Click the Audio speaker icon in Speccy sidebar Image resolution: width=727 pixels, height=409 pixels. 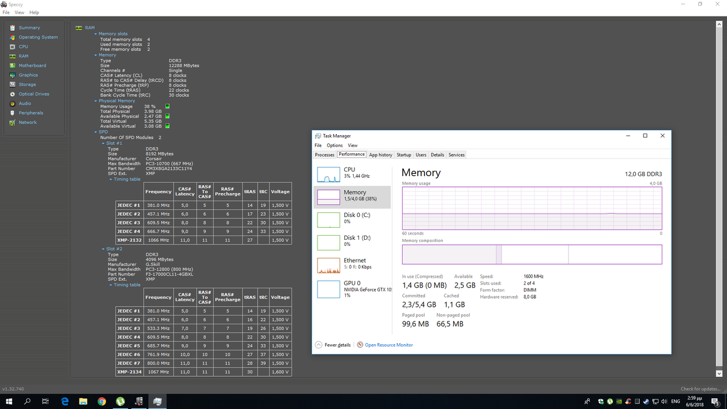point(12,103)
